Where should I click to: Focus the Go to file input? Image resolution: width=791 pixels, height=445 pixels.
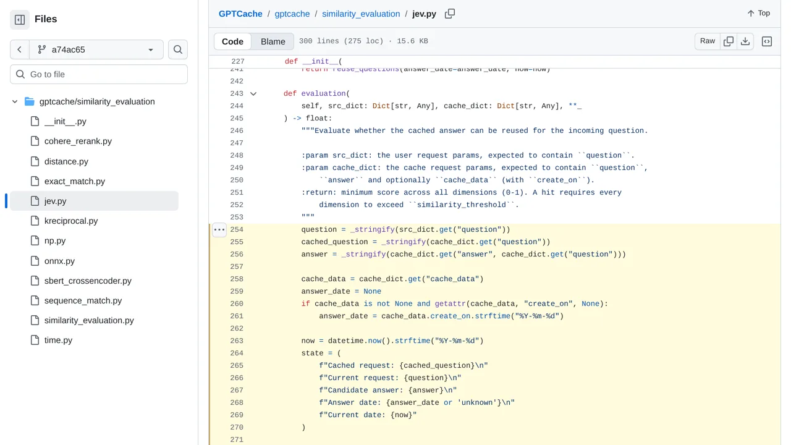(x=99, y=74)
